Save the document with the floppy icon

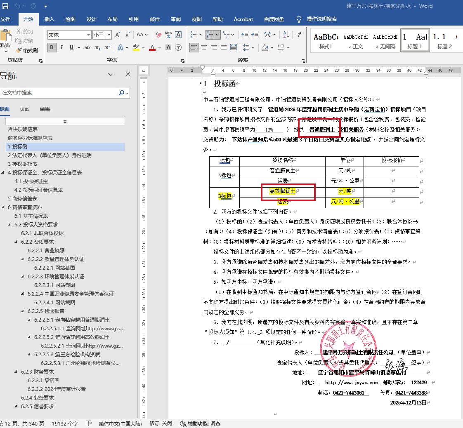tap(5, 6)
